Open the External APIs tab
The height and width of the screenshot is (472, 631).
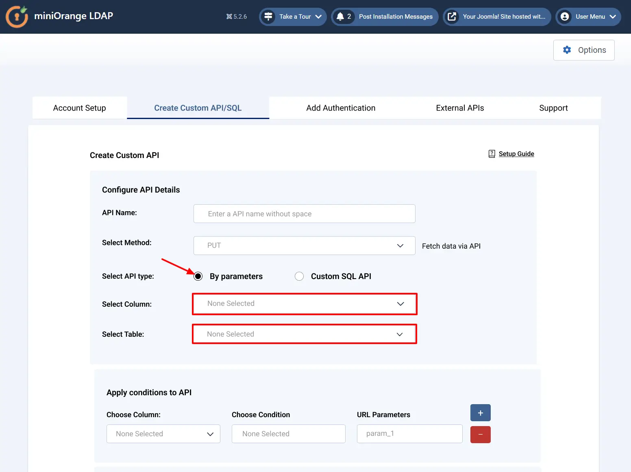460,108
